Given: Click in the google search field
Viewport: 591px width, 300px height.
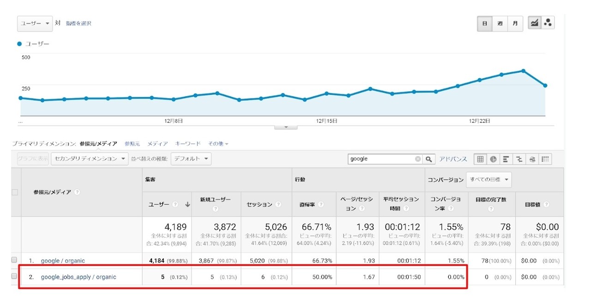Looking at the screenshot, I should click(x=381, y=159).
